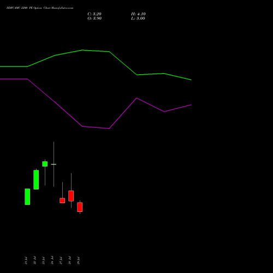Click the '28 Jul' date axis label
Image resolution: width=273 pixels, height=273 pixels.
click(x=70, y=260)
